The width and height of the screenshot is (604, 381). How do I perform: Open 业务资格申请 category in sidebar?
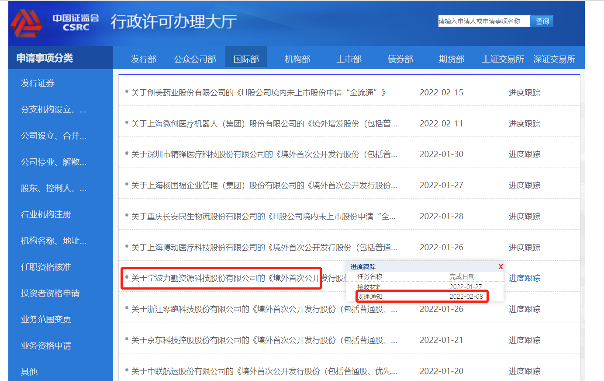[x=46, y=346]
